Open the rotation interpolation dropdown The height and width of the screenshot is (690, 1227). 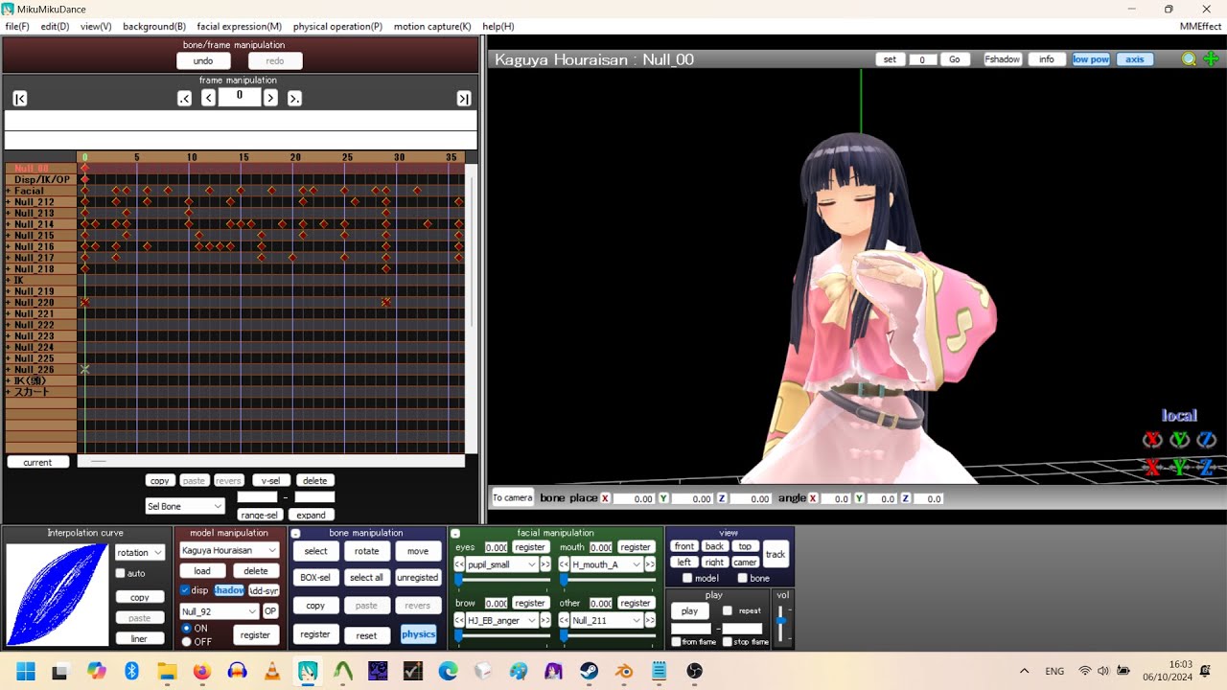140,552
